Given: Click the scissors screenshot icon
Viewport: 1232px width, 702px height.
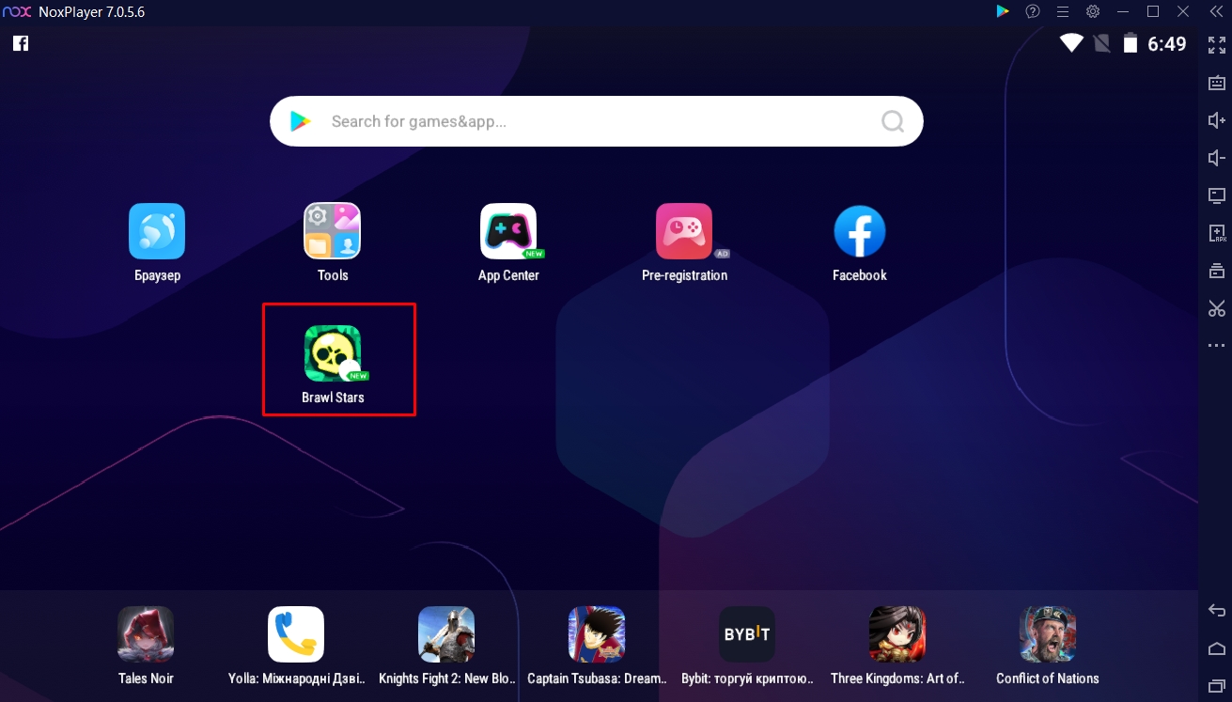Looking at the screenshot, I should click(1216, 308).
